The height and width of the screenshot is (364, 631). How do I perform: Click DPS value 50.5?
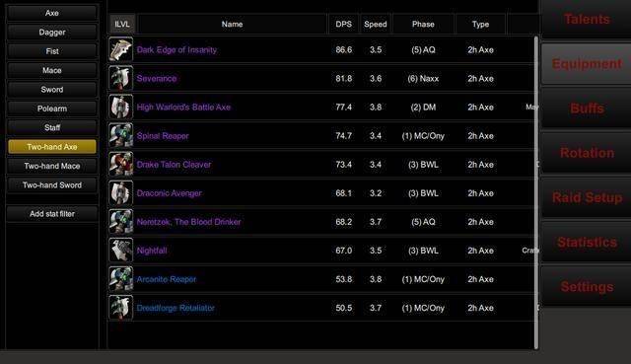point(344,308)
